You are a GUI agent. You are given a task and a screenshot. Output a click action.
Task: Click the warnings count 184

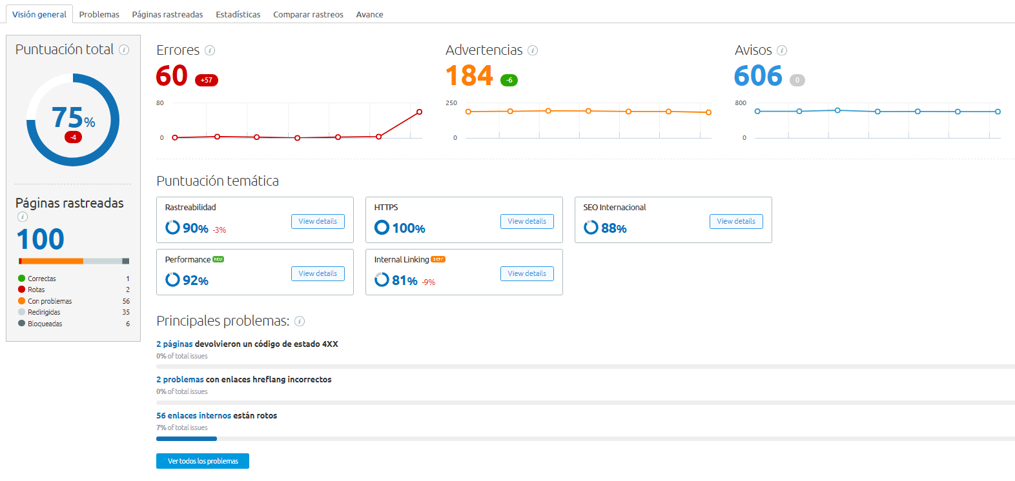[469, 76]
